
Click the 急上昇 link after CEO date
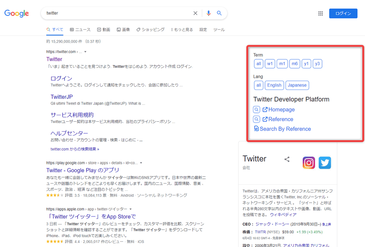[x=326, y=225]
